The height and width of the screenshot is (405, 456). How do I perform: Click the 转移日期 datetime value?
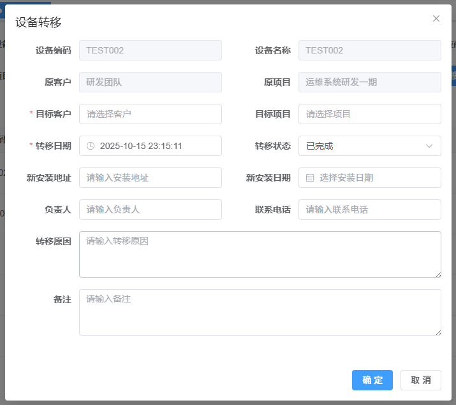142,146
